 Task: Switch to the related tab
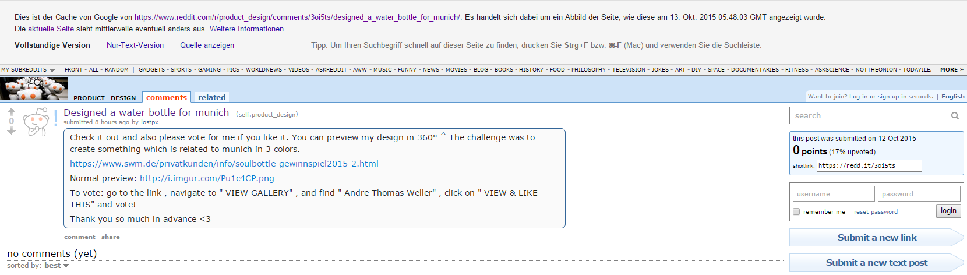tap(211, 97)
